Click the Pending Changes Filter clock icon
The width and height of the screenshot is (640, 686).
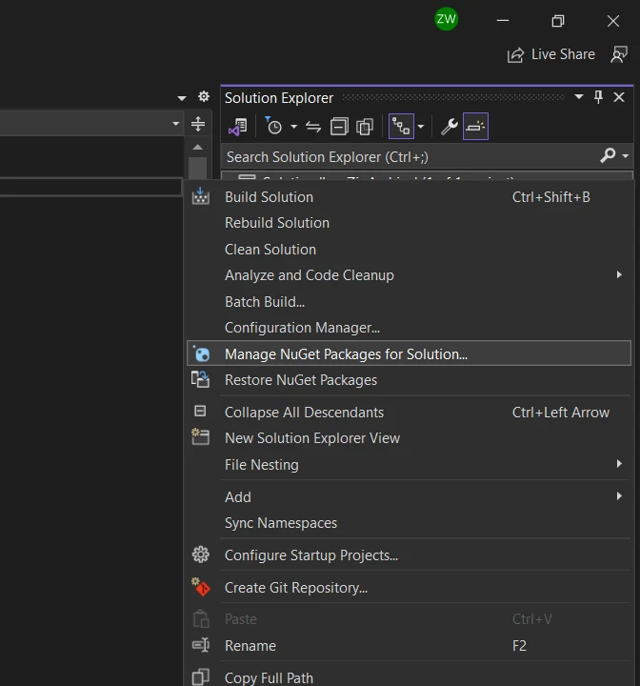pyautogui.click(x=274, y=127)
